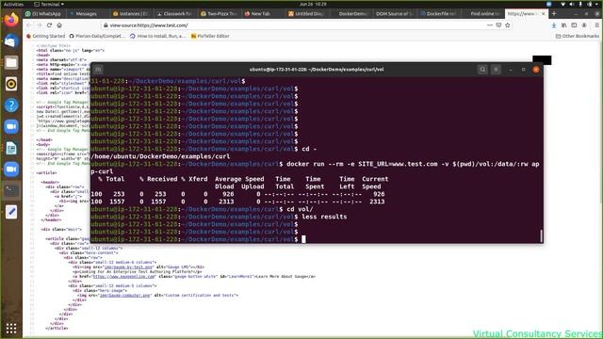Reload the view-source page
This screenshot has width=603, height=339.
click(49, 25)
